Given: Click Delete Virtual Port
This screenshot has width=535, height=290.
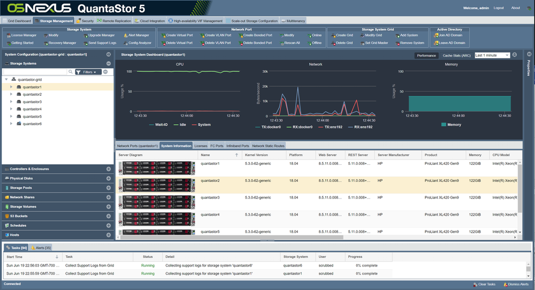Looking at the screenshot, I should 177,43.
